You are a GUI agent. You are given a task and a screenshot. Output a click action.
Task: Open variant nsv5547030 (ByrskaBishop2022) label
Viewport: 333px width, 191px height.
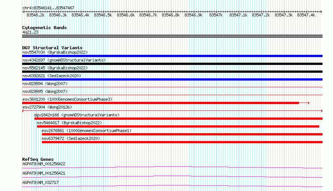55,52
